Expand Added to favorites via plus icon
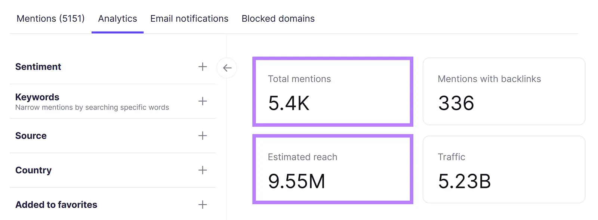Image resolution: width=598 pixels, height=220 pixels. 202,205
